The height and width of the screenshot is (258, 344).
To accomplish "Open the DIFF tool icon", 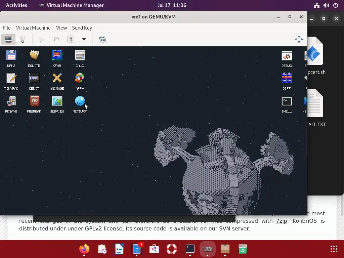I will coord(287,81).
